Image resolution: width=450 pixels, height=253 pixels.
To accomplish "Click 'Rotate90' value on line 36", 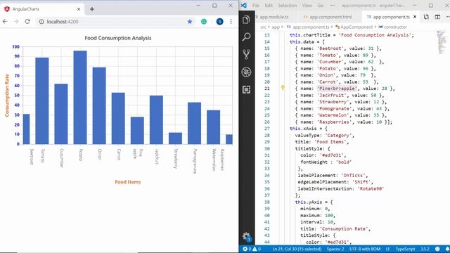I will tap(371, 189).
